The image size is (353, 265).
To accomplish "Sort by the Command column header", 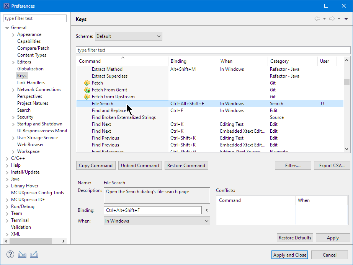I will (x=122, y=61).
